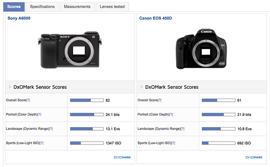Open Sony Landscape Dynamic Range [?] help
The height and width of the screenshot is (167, 270).
pos(51,129)
